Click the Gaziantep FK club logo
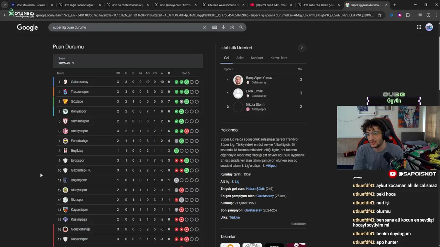This screenshot has width=440, height=247. 65,170
